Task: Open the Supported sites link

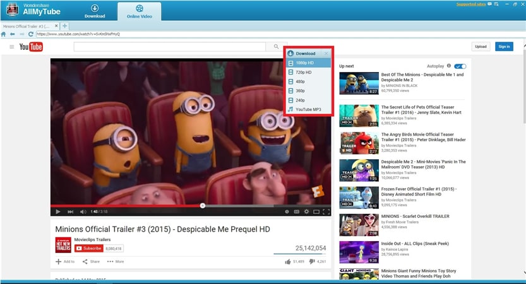Action: (471, 4)
